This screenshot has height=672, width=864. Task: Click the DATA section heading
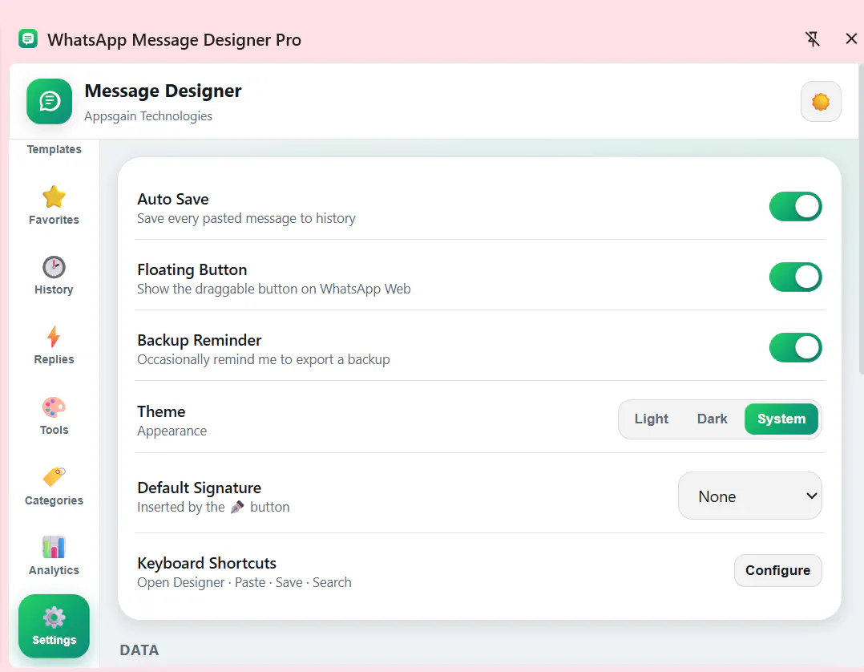139,650
